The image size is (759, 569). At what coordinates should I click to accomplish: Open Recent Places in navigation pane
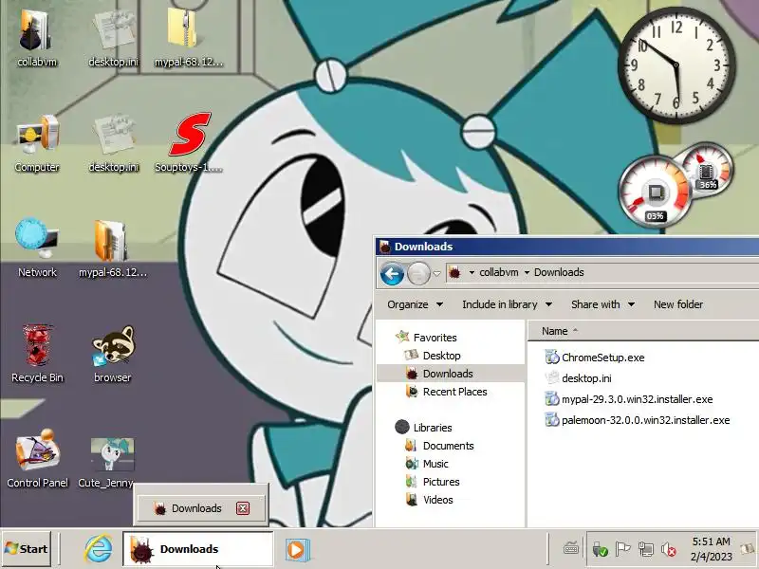click(x=454, y=392)
